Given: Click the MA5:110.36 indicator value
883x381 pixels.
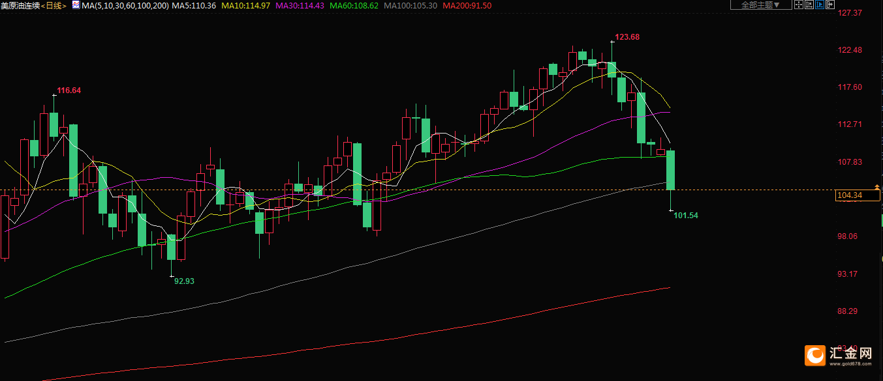Looking at the screenshot, I should tap(194, 5).
